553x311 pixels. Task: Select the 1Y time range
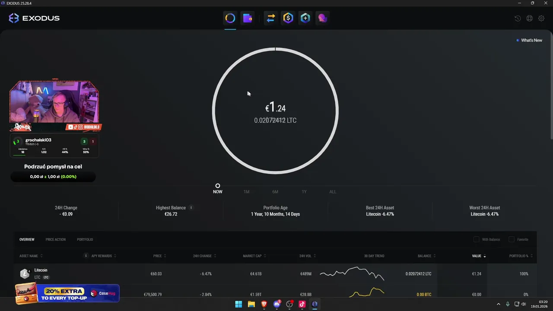304,192
